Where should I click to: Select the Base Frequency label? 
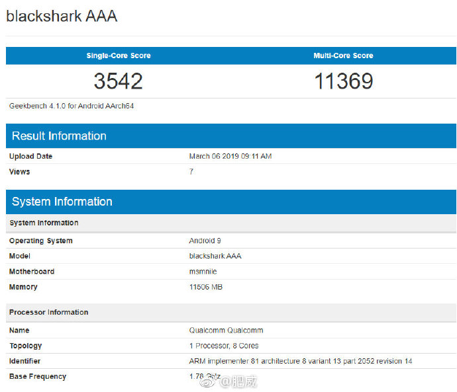pyautogui.click(x=38, y=376)
